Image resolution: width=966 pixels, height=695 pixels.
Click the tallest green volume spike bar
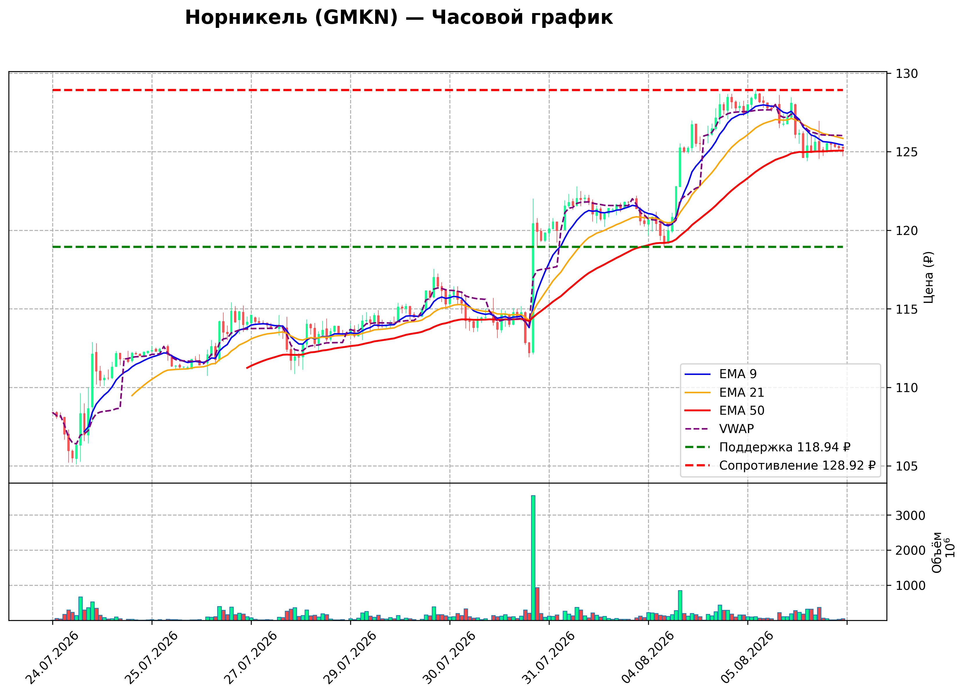tap(533, 558)
